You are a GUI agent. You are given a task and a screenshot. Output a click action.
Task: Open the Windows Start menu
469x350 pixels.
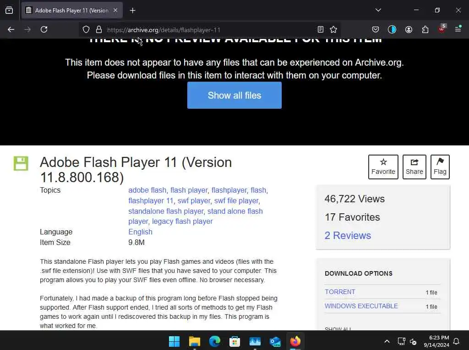pos(174,341)
